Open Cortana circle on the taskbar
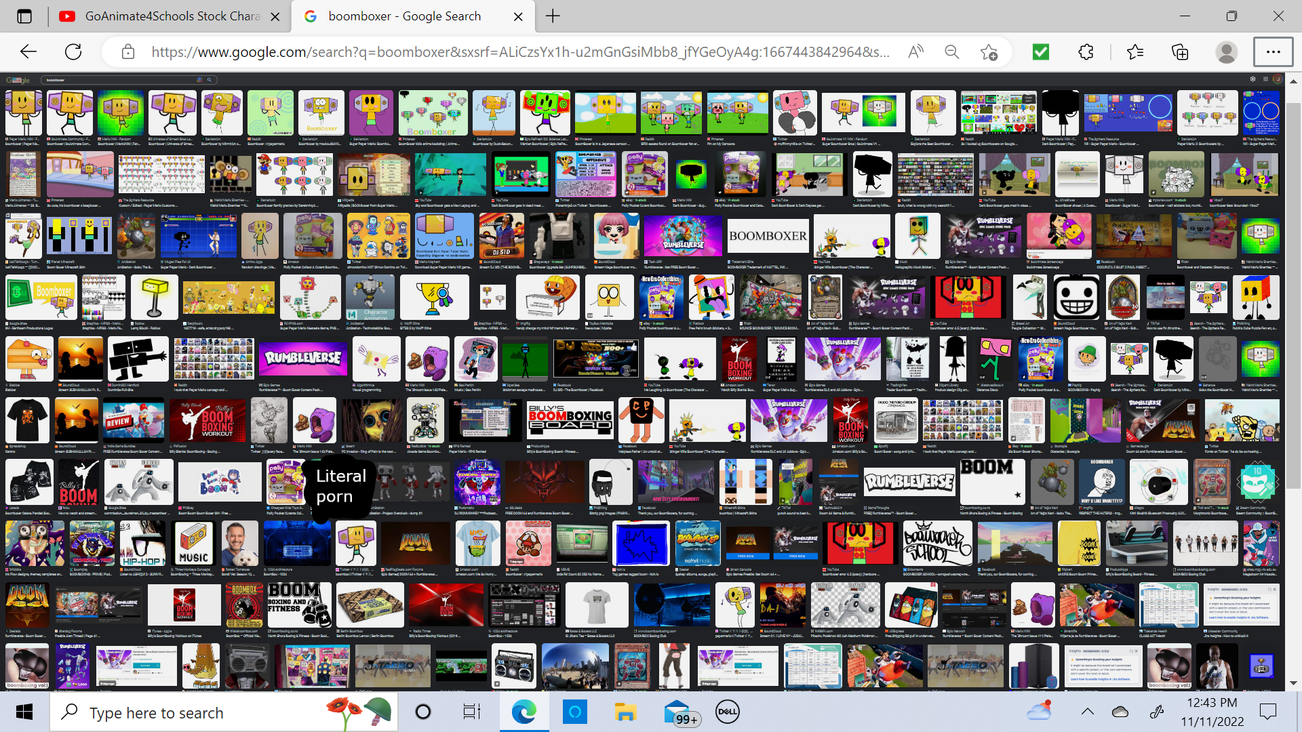1302x732 pixels. [423, 712]
